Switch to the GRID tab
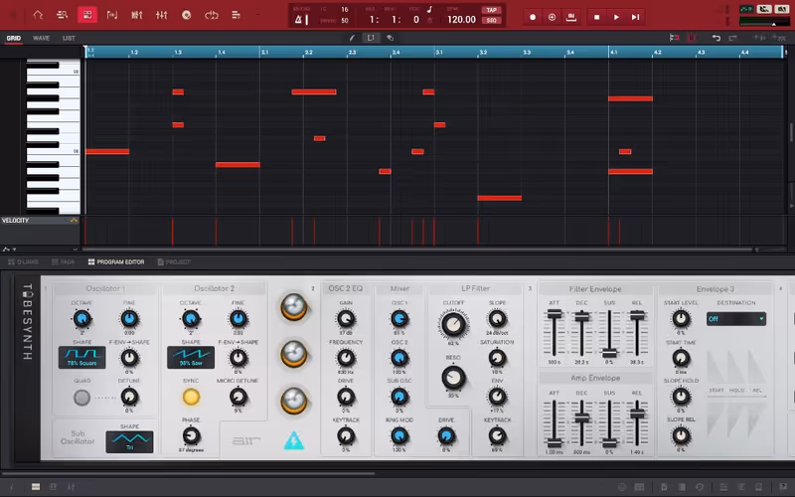795x497 pixels. 14,38
